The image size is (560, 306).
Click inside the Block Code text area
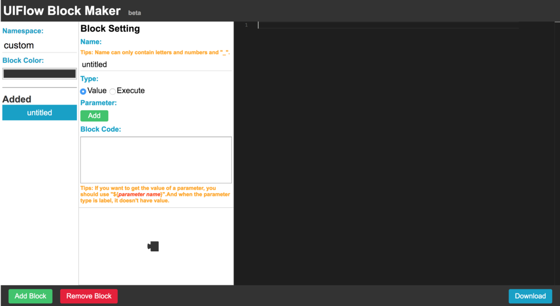156,160
